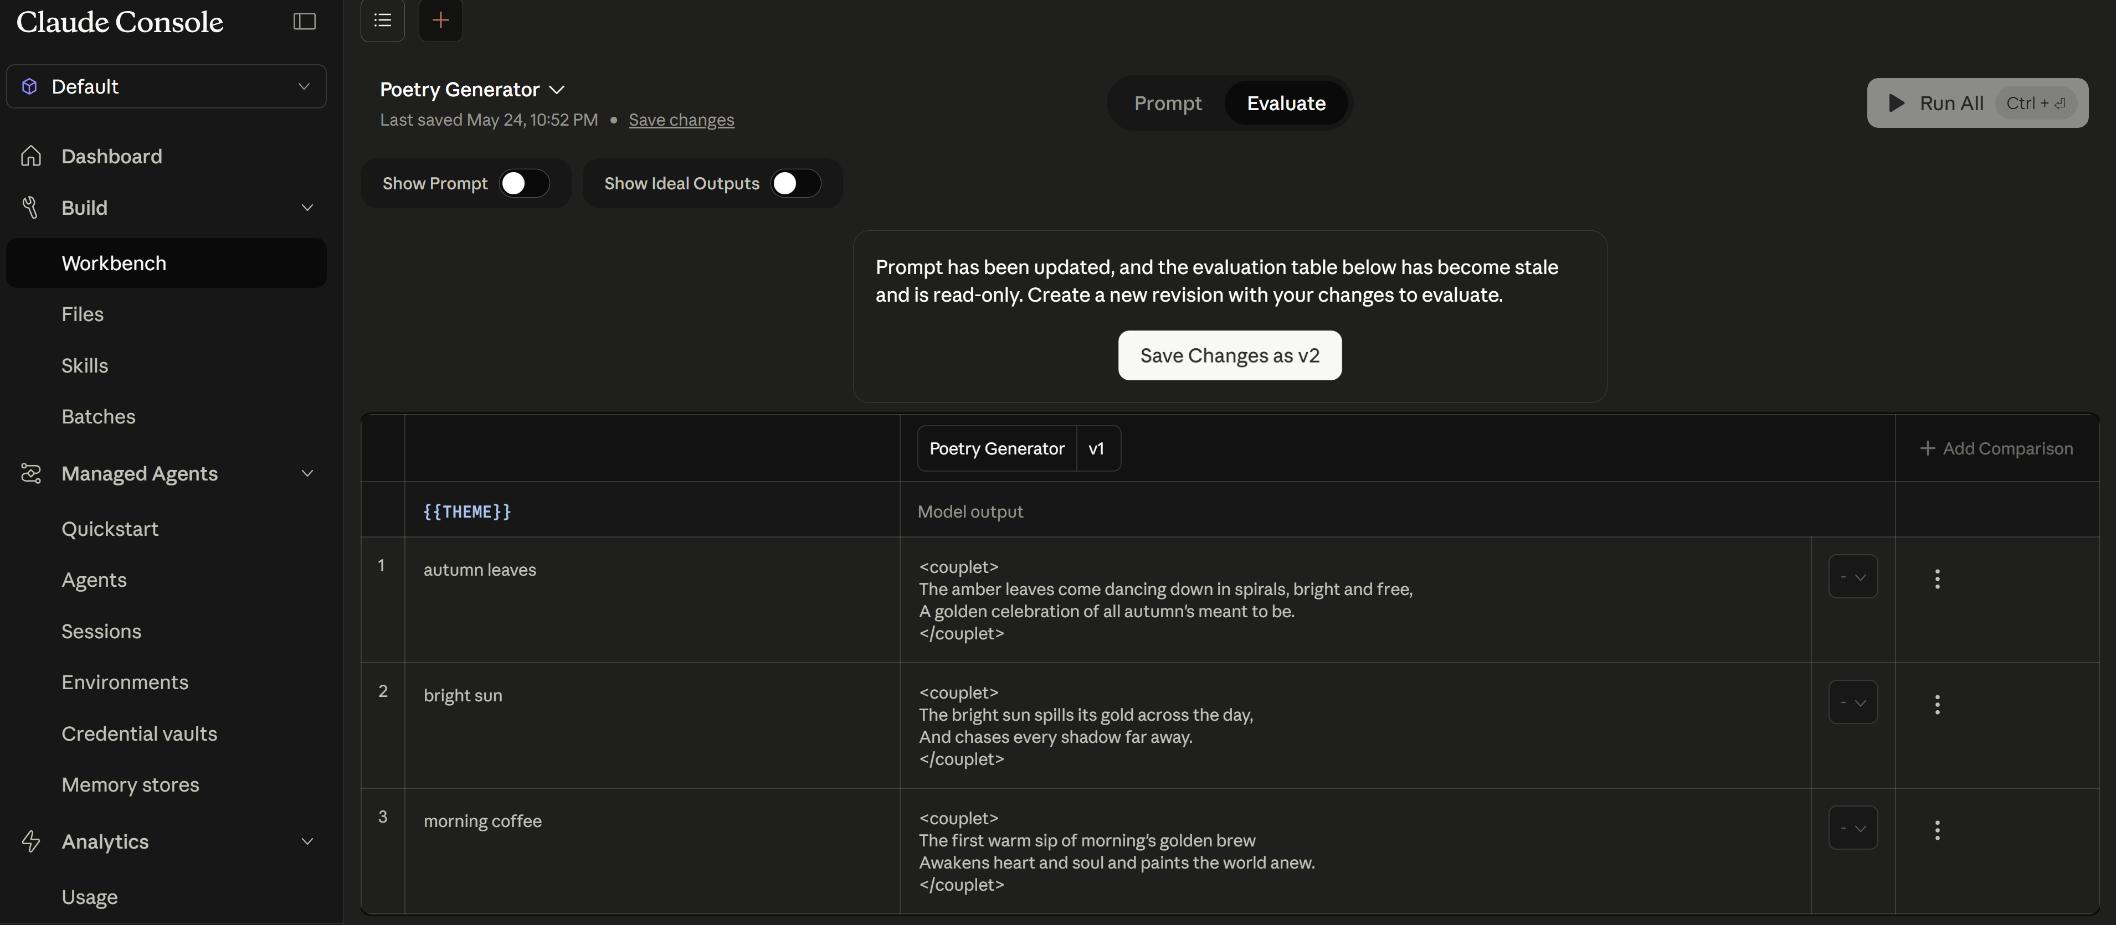Toggle the Show Prompt switch

pos(524,183)
